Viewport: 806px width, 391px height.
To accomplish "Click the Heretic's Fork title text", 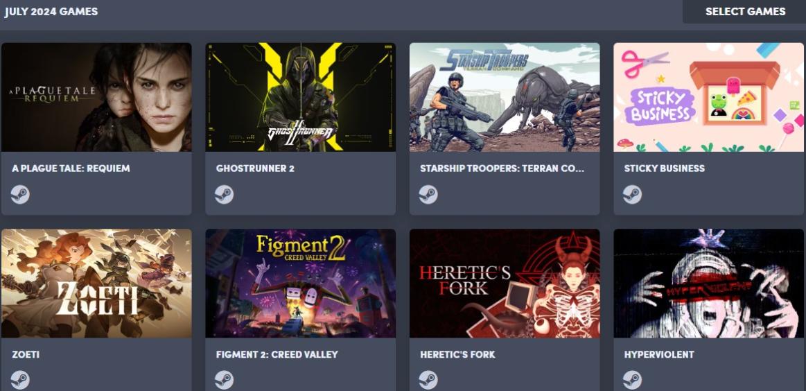I will (457, 354).
